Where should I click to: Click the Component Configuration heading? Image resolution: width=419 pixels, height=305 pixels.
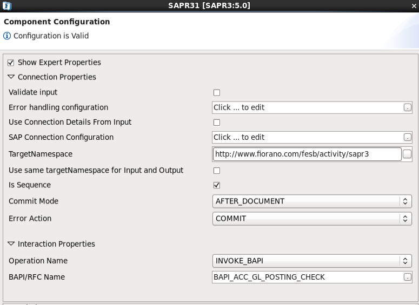click(x=57, y=22)
